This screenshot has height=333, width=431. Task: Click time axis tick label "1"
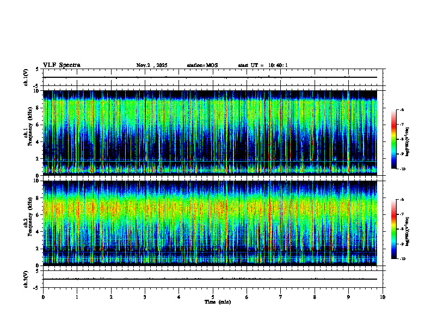[77, 297]
